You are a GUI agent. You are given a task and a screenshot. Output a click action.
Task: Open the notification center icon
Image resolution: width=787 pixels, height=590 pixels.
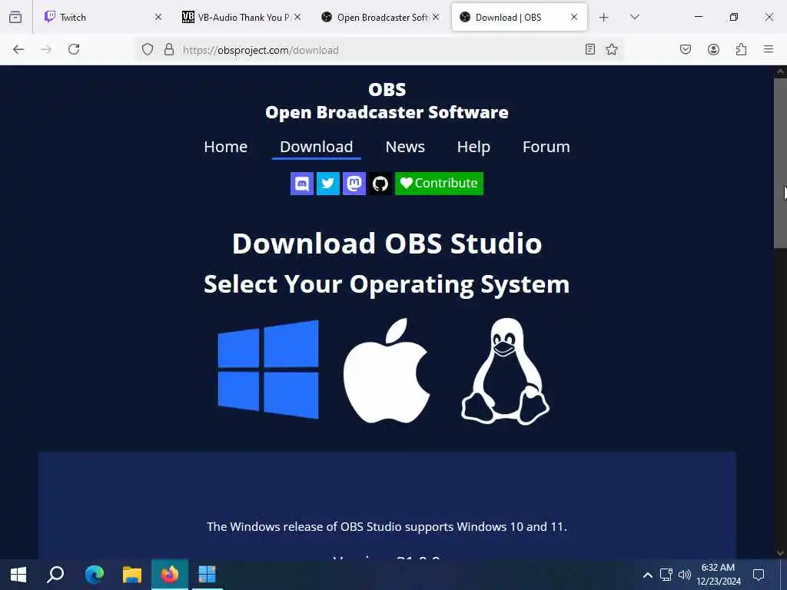point(759,575)
